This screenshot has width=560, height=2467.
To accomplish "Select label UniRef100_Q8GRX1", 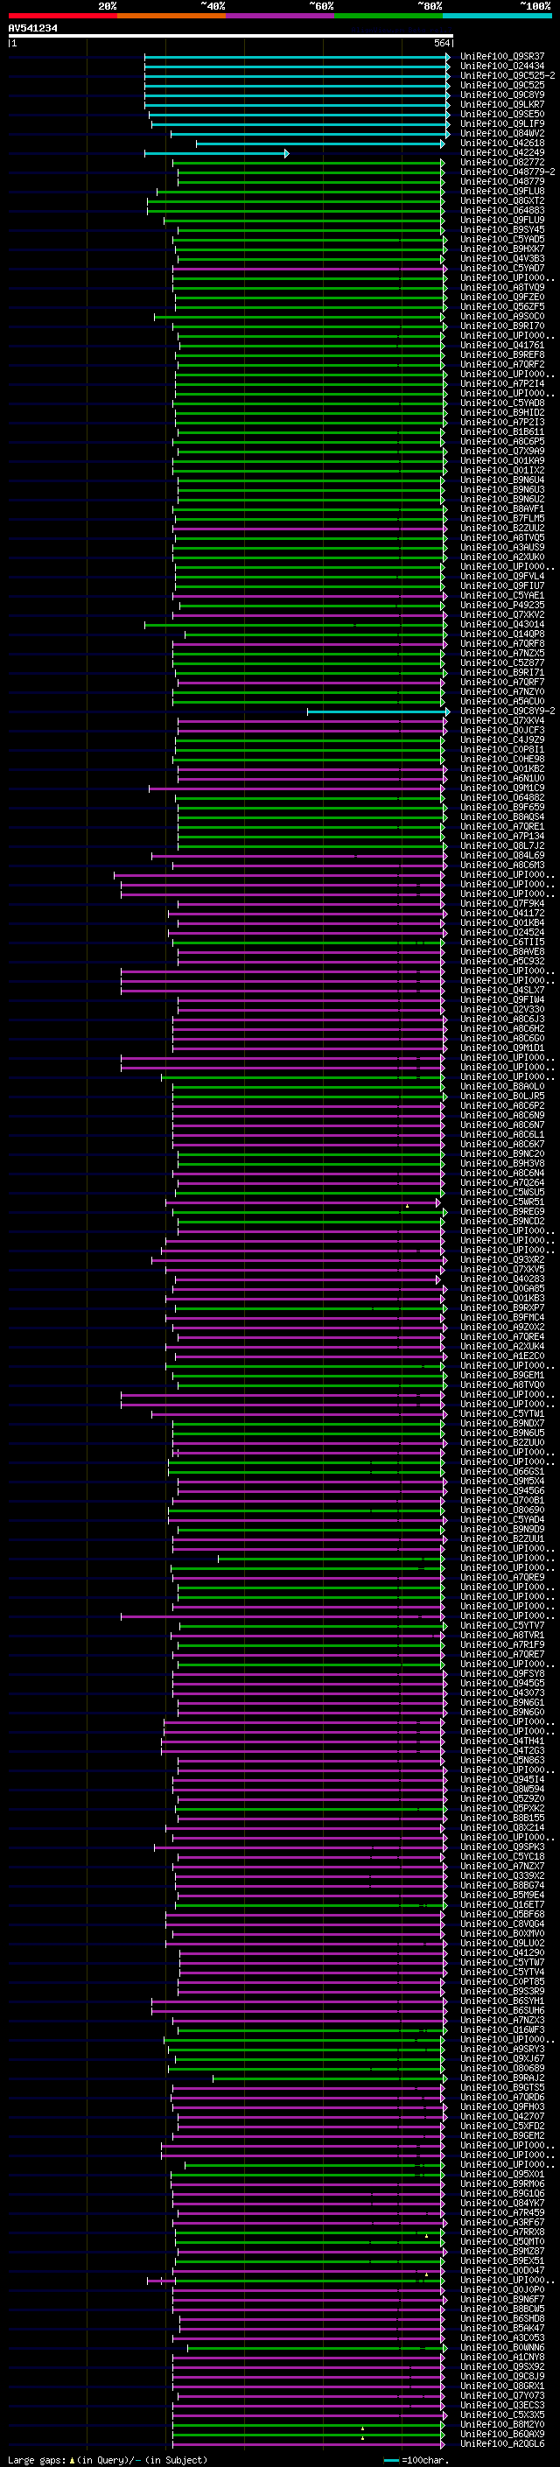I will click(x=502, y=2386).
